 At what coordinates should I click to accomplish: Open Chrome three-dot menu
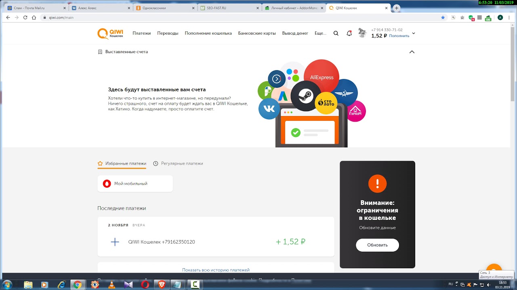(510, 17)
